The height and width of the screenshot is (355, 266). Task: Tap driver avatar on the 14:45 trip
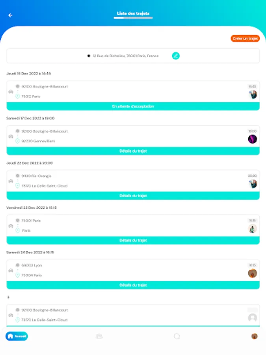point(252,94)
